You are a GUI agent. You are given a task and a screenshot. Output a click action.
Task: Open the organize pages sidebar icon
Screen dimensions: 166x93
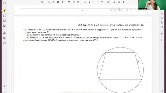(x=4, y=21)
